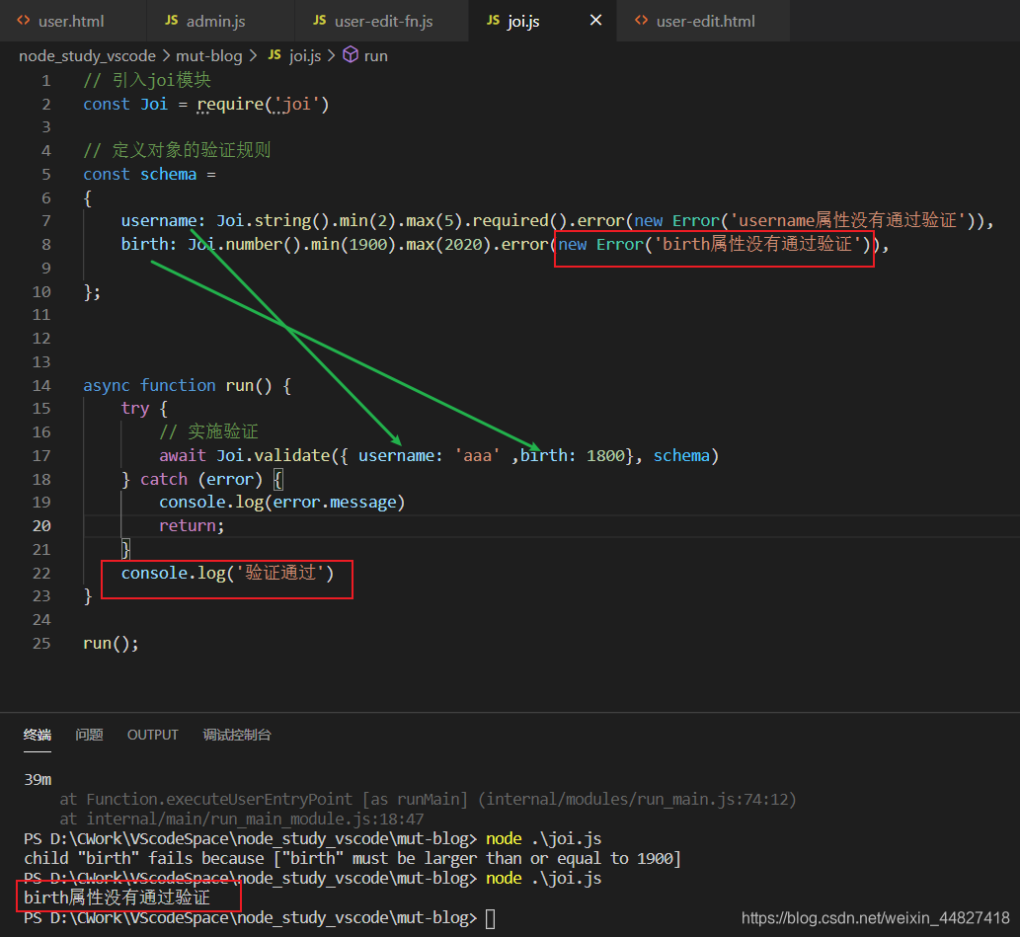Click 'catch' keyword on line 18
The image size is (1020, 937).
pos(164,479)
